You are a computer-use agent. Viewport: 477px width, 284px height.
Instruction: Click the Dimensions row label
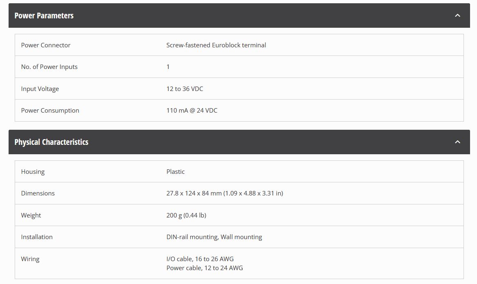pos(38,193)
